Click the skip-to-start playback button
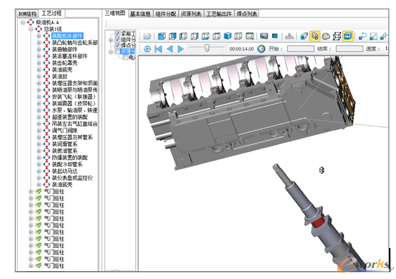This screenshot has width=396, height=279. pos(159,49)
